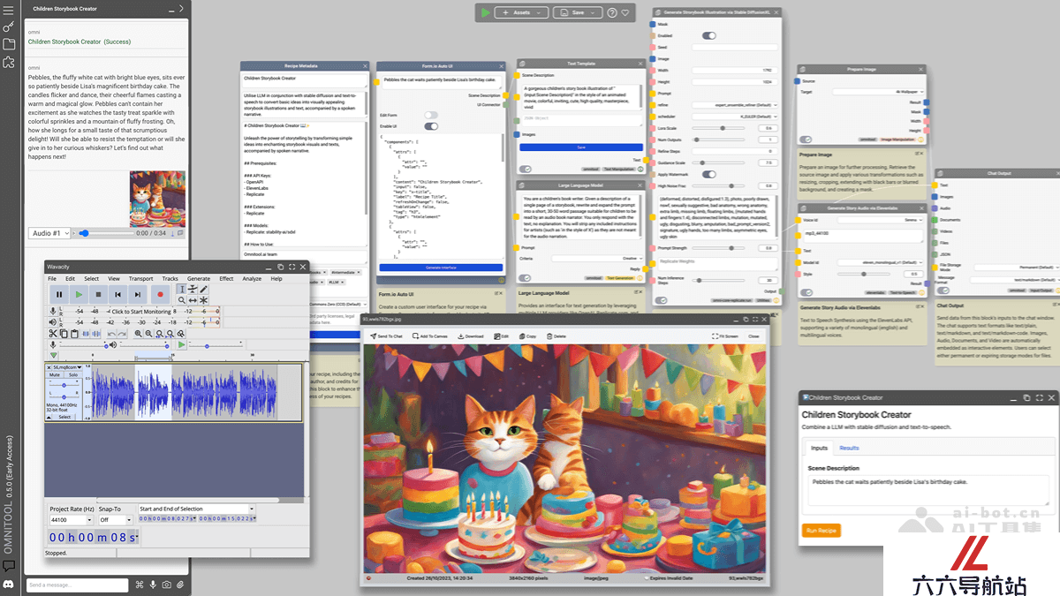Viewport: 1060px width, 596px height.
Task: Open the Generate menu in Wavacity
Action: pyautogui.click(x=199, y=278)
